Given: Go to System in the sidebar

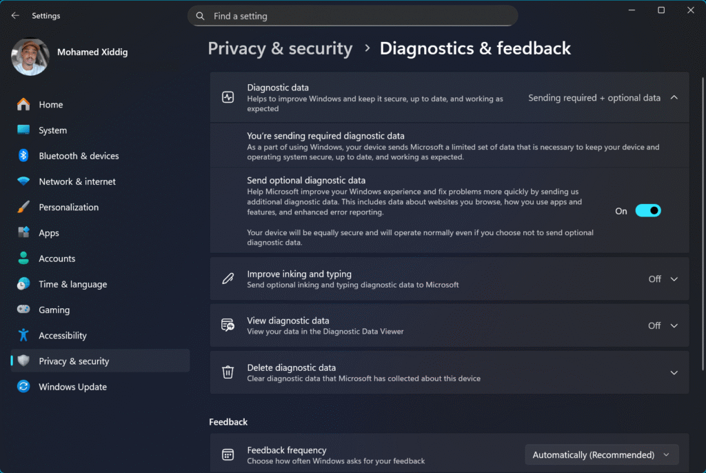Looking at the screenshot, I should (x=53, y=130).
